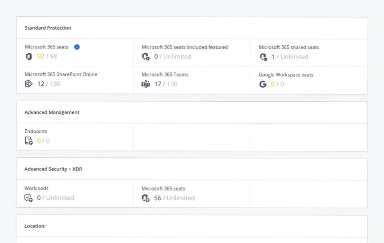The image size is (384, 243).
Task: Click the Advanced Security Microsoft 365 seats icon
Action: tap(146, 198)
